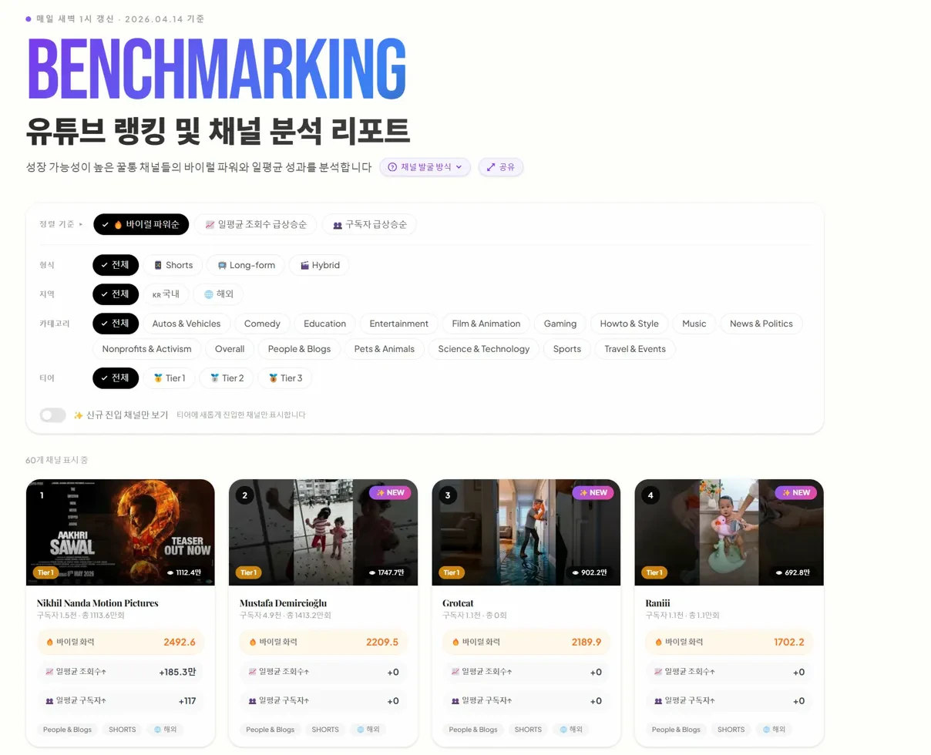Select the KR 국내 region filter
The height and width of the screenshot is (755, 931).
166,294
